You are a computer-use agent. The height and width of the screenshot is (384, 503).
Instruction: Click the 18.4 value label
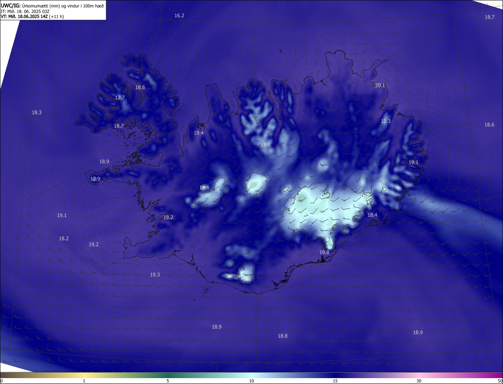click(x=372, y=215)
